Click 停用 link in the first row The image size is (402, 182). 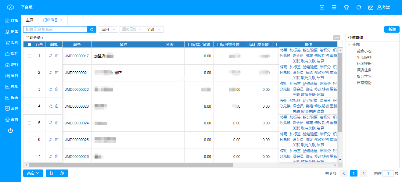coord(284,50)
